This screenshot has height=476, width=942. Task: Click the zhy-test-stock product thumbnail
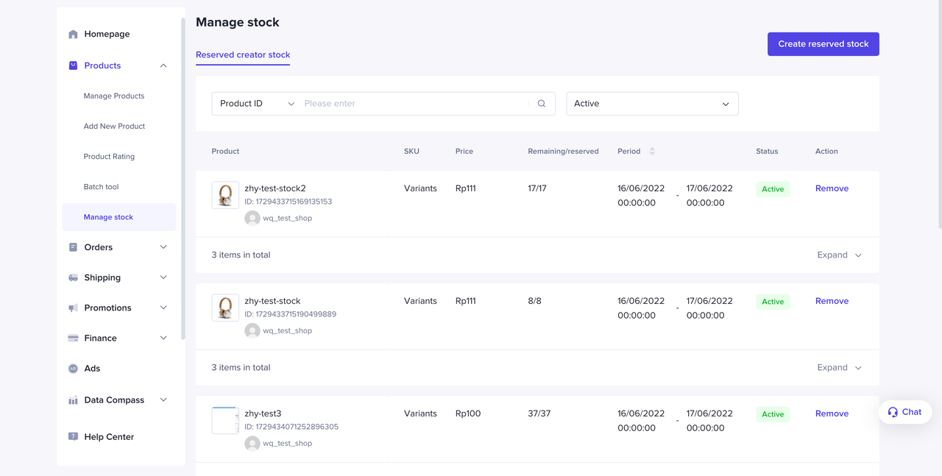[225, 308]
